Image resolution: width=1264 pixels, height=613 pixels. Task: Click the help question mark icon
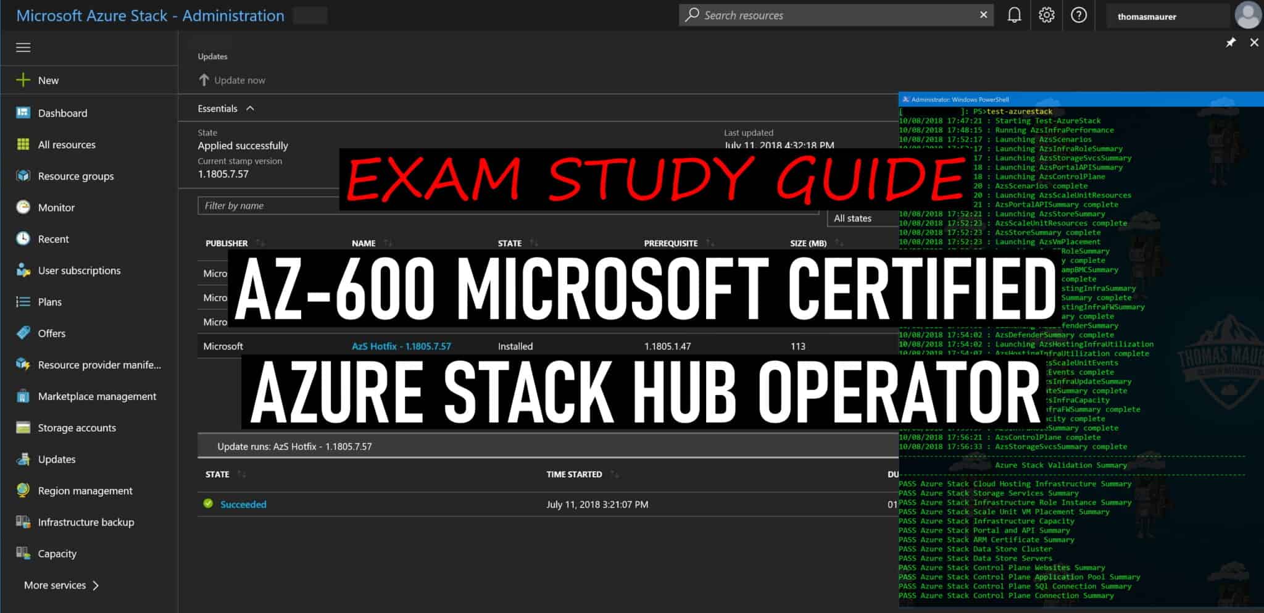point(1078,15)
